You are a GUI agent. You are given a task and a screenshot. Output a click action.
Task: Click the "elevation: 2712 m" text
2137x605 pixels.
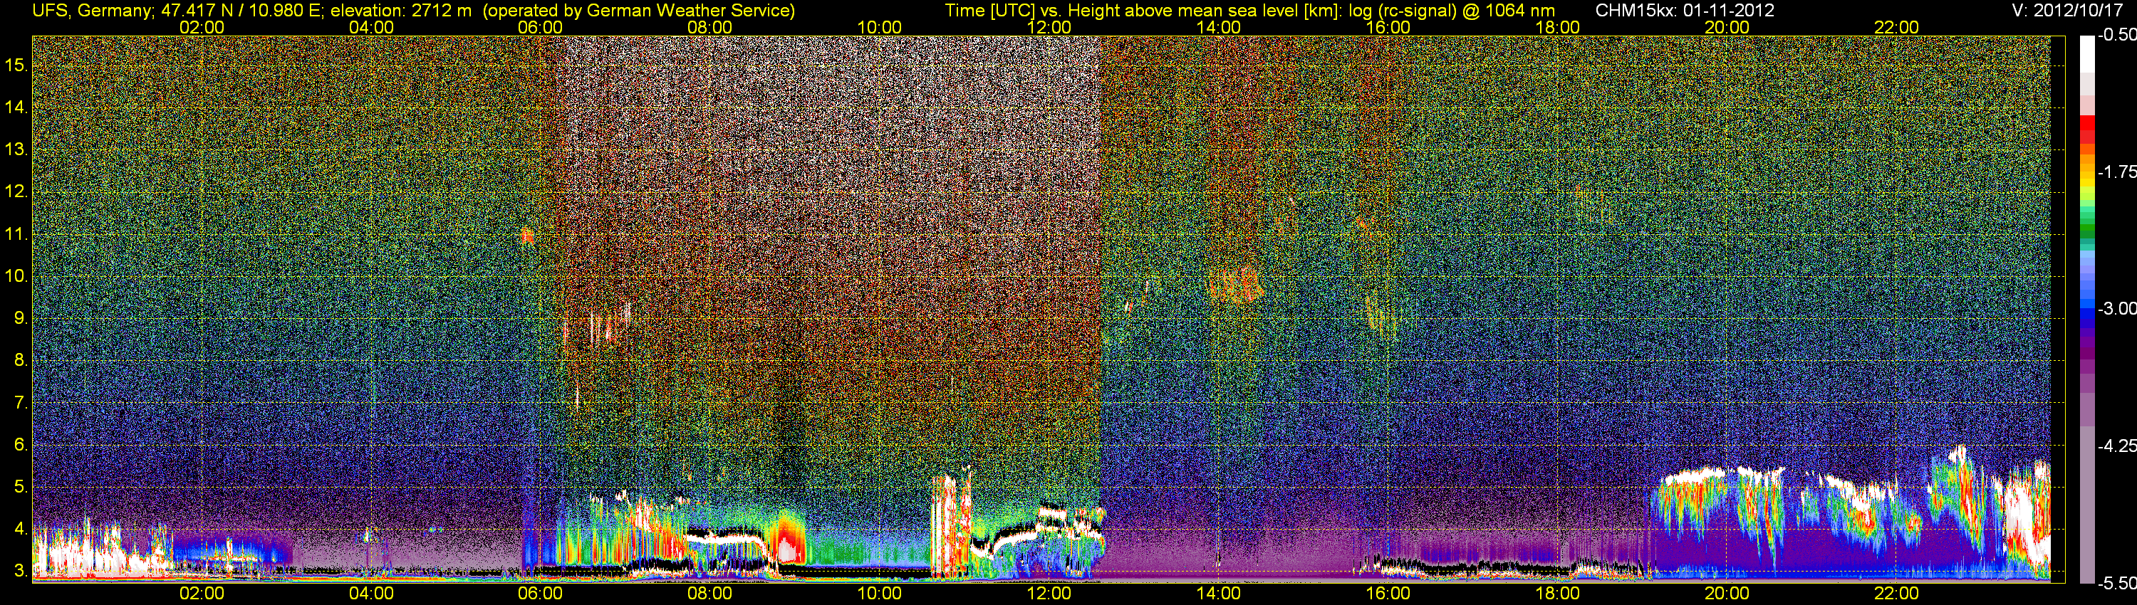click(402, 11)
